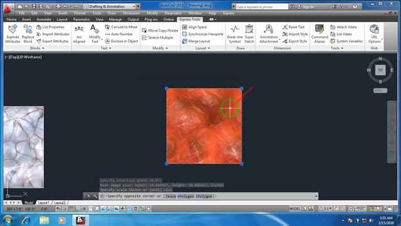Click the ViewCube TOP face
401x226 pixels.
click(x=380, y=70)
